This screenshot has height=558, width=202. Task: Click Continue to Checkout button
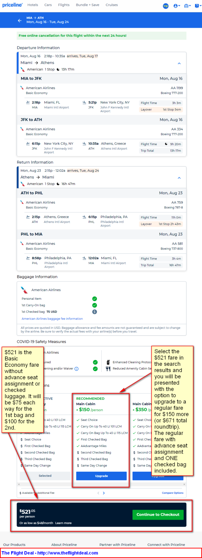[158, 515]
